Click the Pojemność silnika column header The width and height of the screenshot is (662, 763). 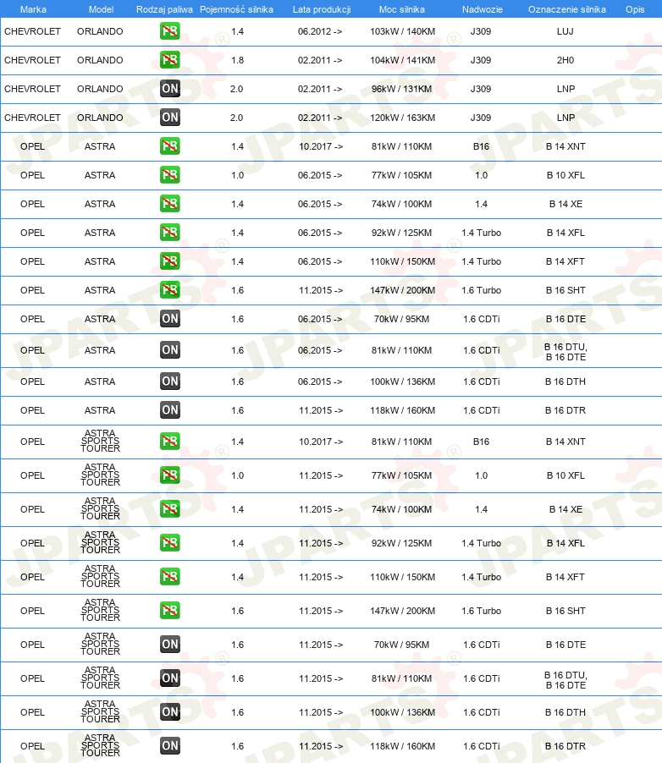coord(236,9)
